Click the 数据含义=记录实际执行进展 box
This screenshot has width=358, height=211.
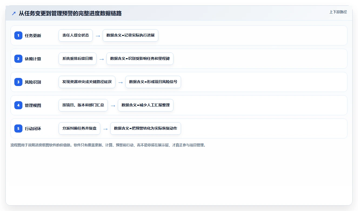(131, 35)
